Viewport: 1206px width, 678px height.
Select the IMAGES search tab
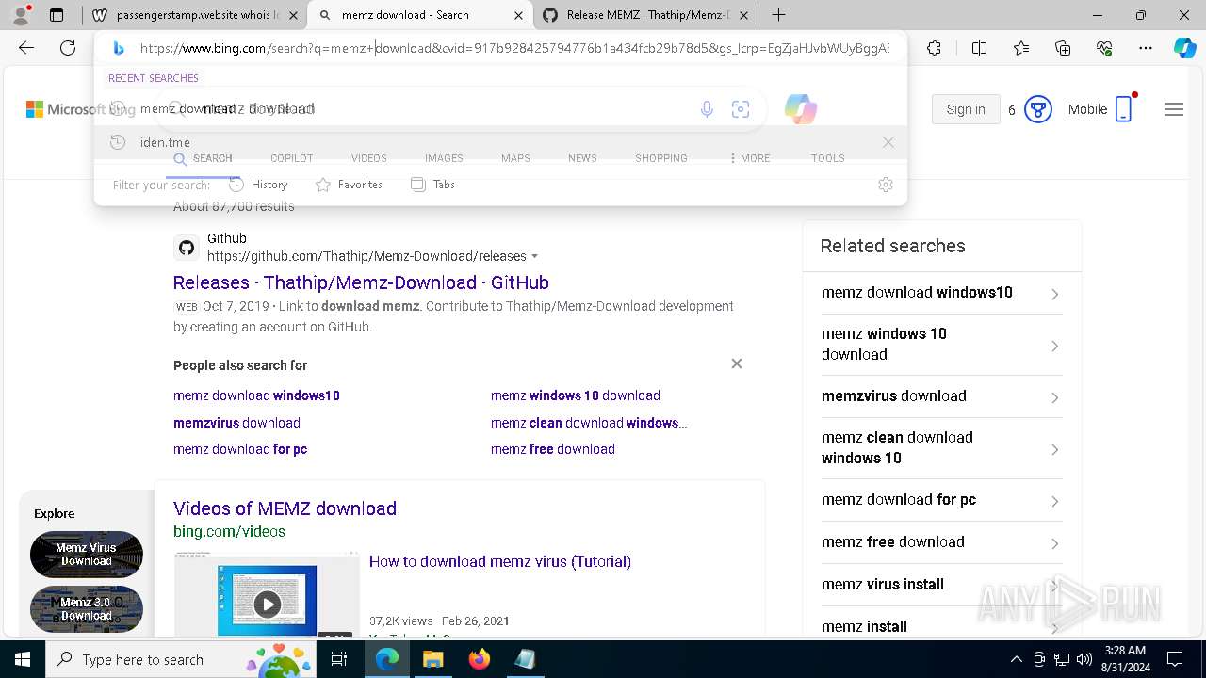(x=444, y=158)
